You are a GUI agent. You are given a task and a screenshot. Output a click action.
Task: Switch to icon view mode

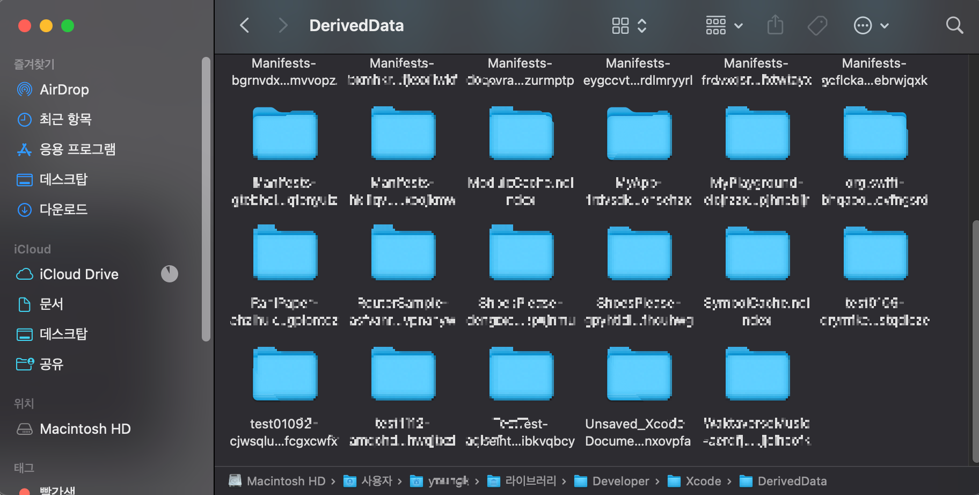pos(620,25)
